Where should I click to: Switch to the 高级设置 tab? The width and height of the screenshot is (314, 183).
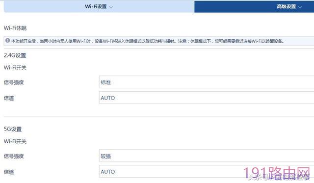[254, 6]
